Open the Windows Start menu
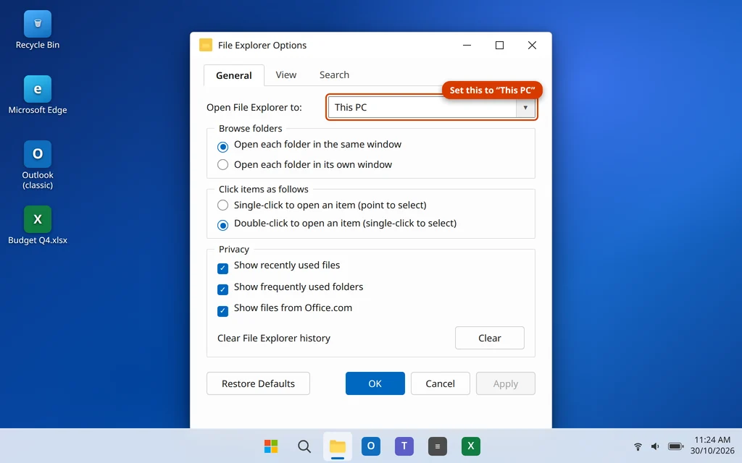This screenshot has width=742, height=463. 271,446
